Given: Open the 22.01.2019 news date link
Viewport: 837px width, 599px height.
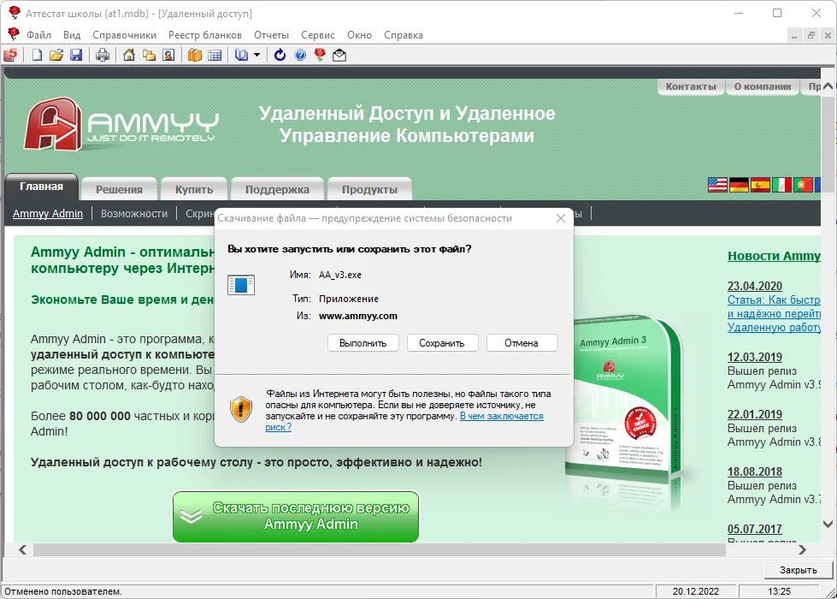Looking at the screenshot, I should [755, 414].
